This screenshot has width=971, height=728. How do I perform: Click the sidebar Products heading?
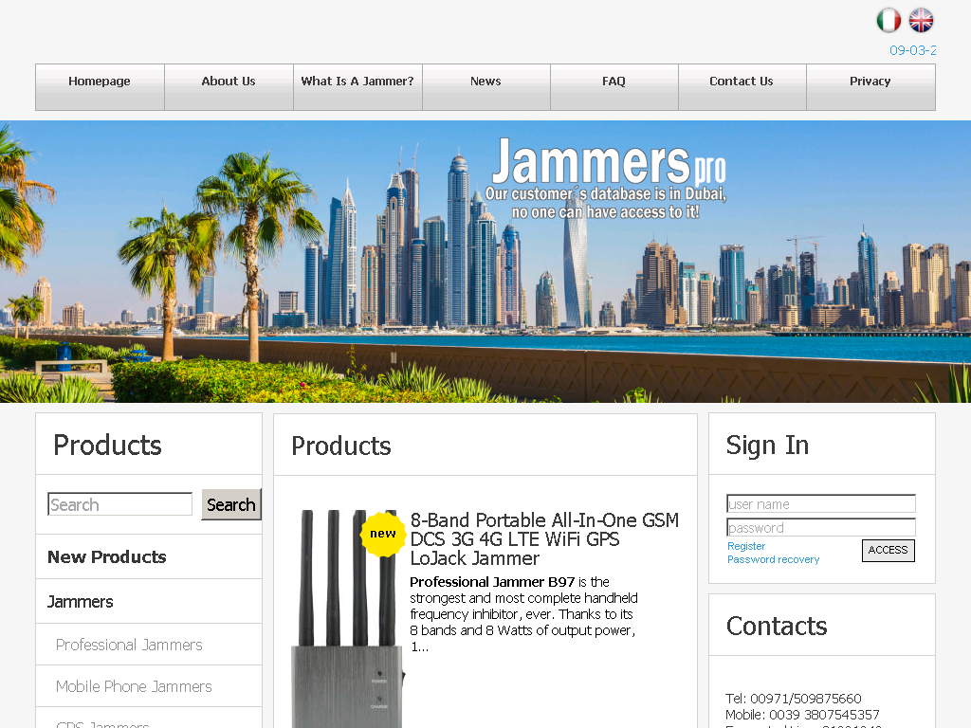coord(107,446)
